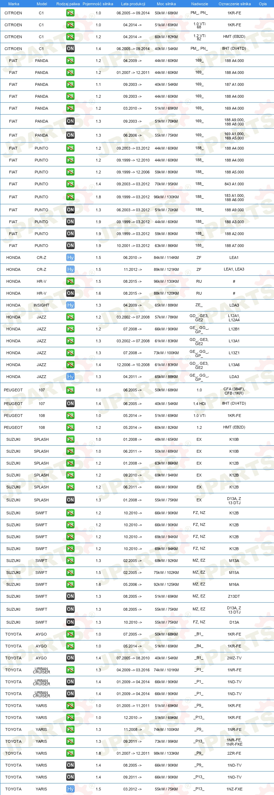This screenshot has width=274, height=795.
Task: Click the Pojemność silnika column header
Action: tap(98, 4)
